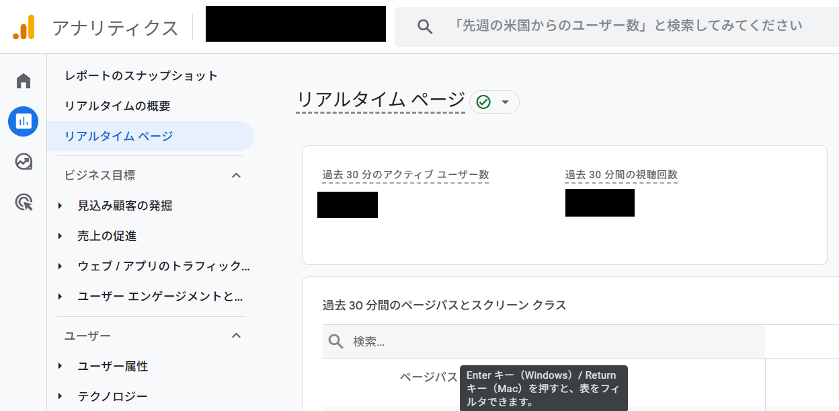
Task: Expand the テクノロジー tree item
Action: click(x=61, y=396)
